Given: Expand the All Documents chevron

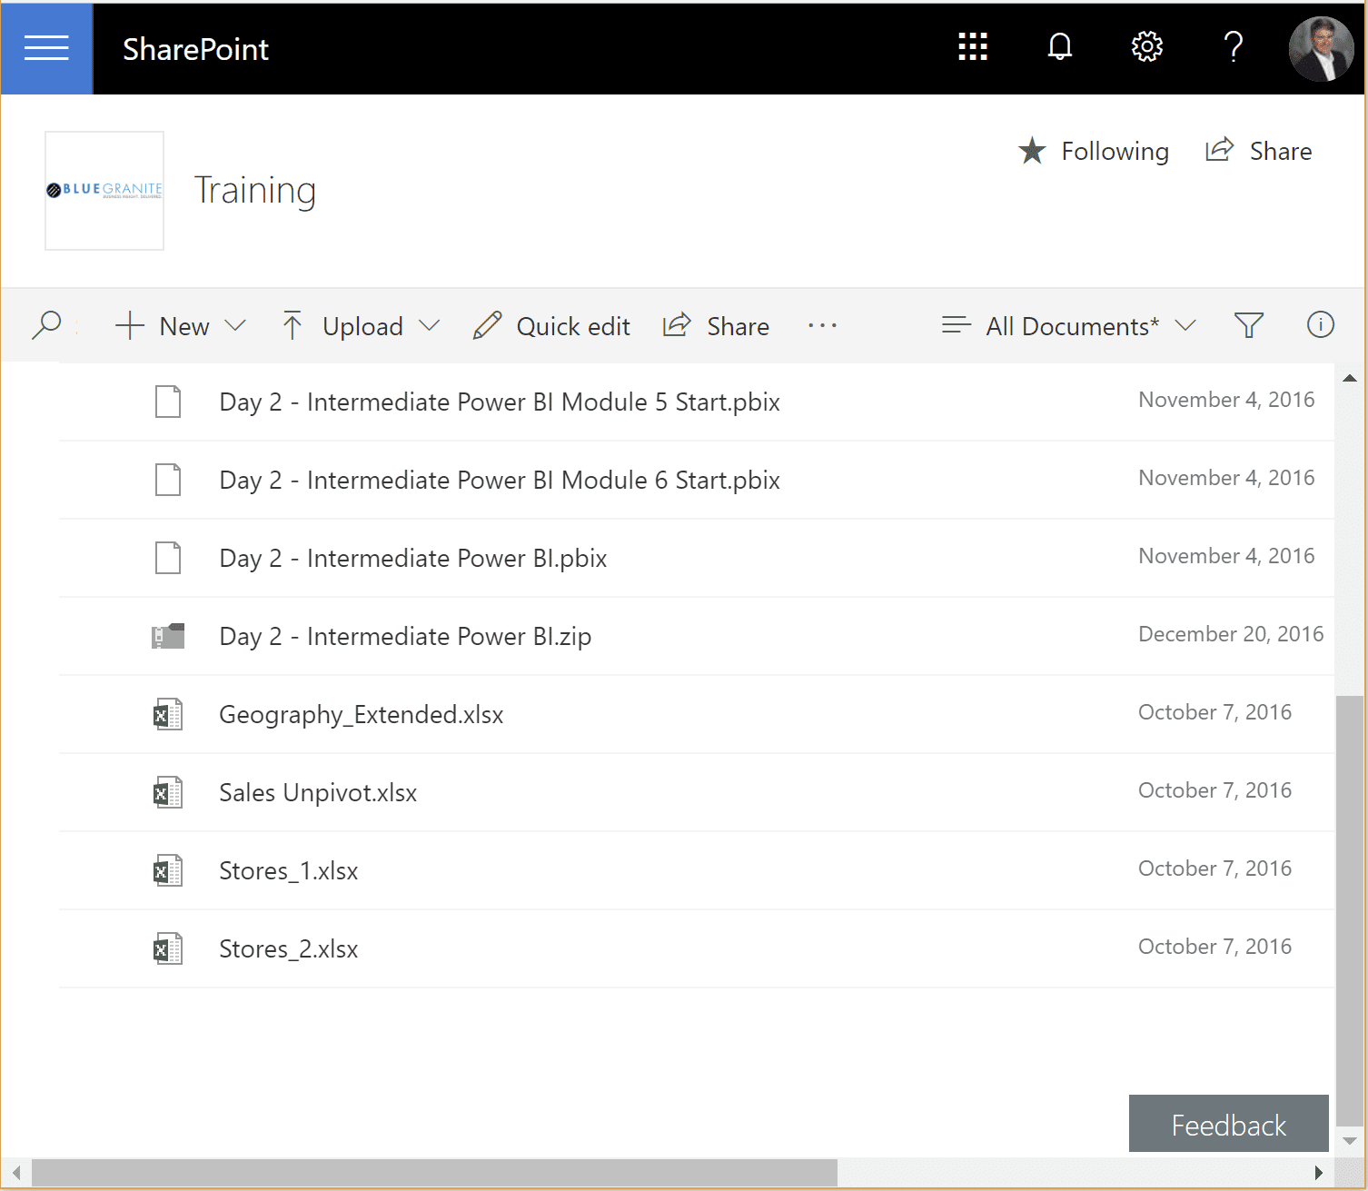Looking at the screenshot, I should click(x=1185, y=326).
